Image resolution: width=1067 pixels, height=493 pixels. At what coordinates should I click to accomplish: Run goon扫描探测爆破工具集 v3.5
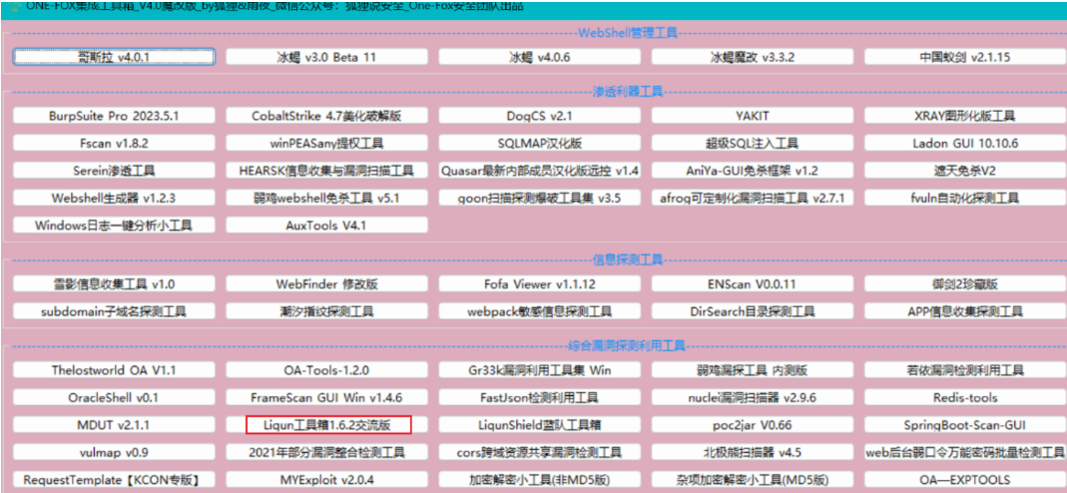(x=540, y=198)
